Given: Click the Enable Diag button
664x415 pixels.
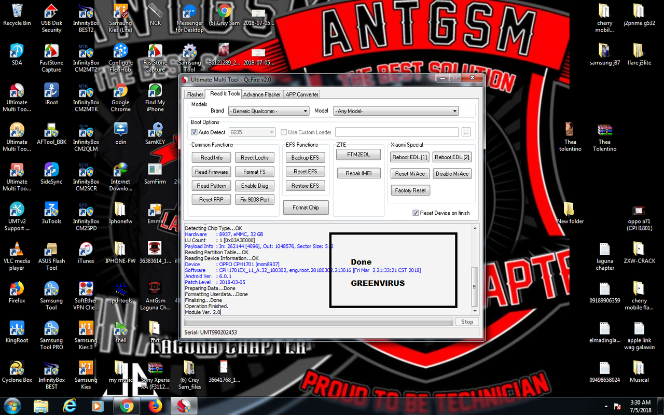Looking at the screenshot, I should [x=255, y=186].
